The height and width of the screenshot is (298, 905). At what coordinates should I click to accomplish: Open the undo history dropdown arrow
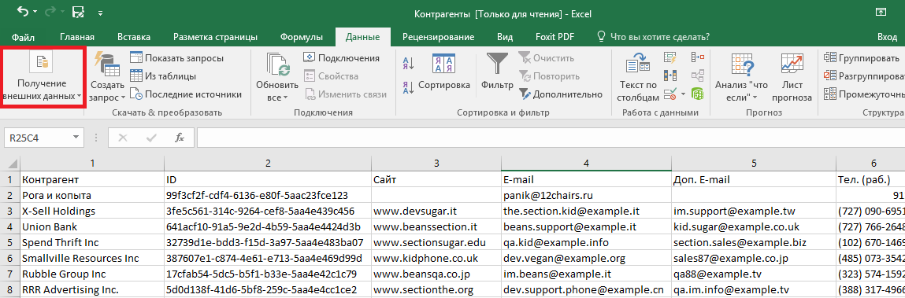(35, 12)
